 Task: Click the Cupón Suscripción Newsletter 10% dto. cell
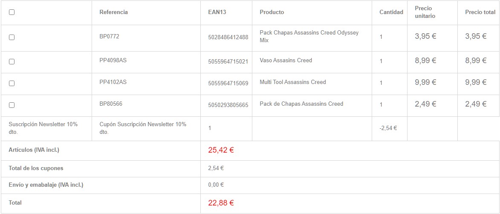click(142, 128)
